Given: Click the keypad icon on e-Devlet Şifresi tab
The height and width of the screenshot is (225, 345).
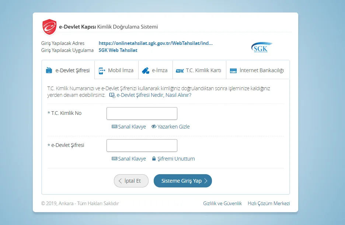Looking at the screenshot, I should point(49,70).
